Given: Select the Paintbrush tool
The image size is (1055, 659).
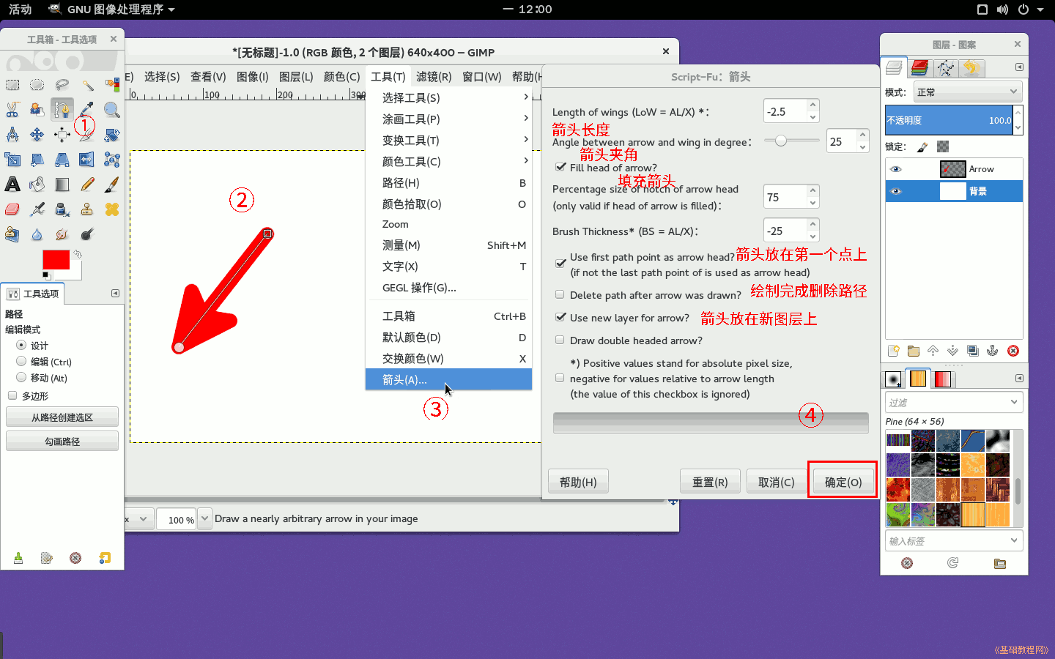Looking at the screenshot, I should tap(112, 185).
